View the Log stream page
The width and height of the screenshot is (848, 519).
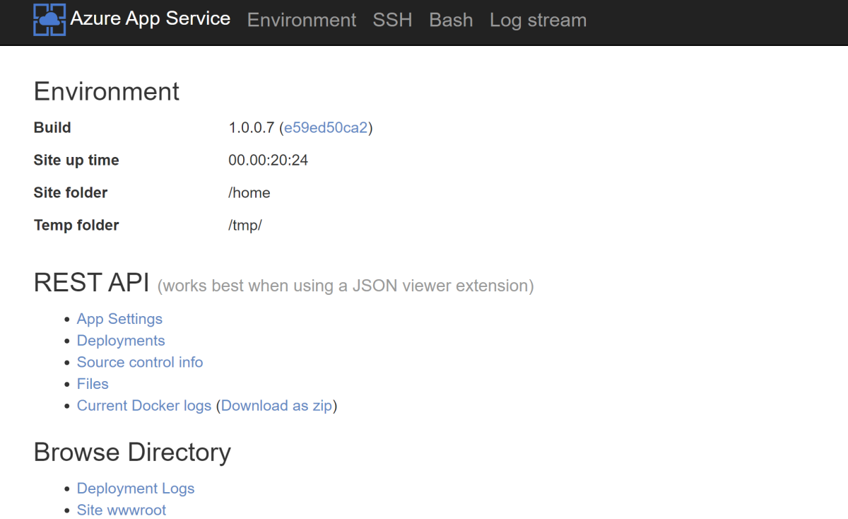click(538, 20)
